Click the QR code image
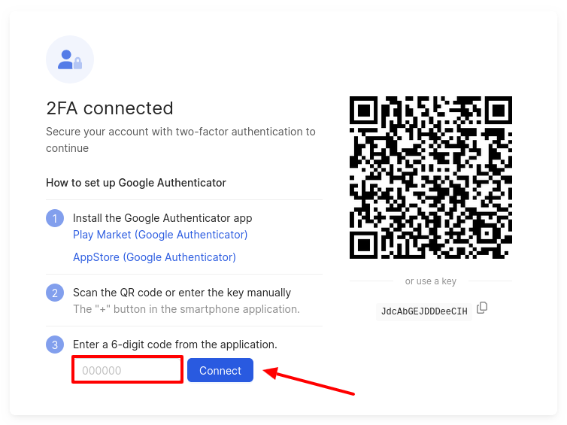The image size is (567, 425). click(430, 177)
